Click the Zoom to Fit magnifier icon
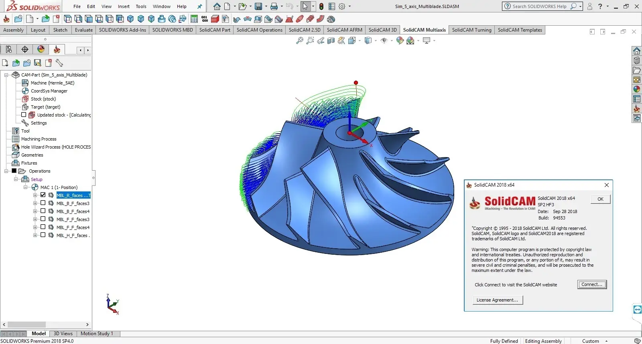Image resolution: width=642 pixels, height=344 pixels. click(x=299, y=40)
